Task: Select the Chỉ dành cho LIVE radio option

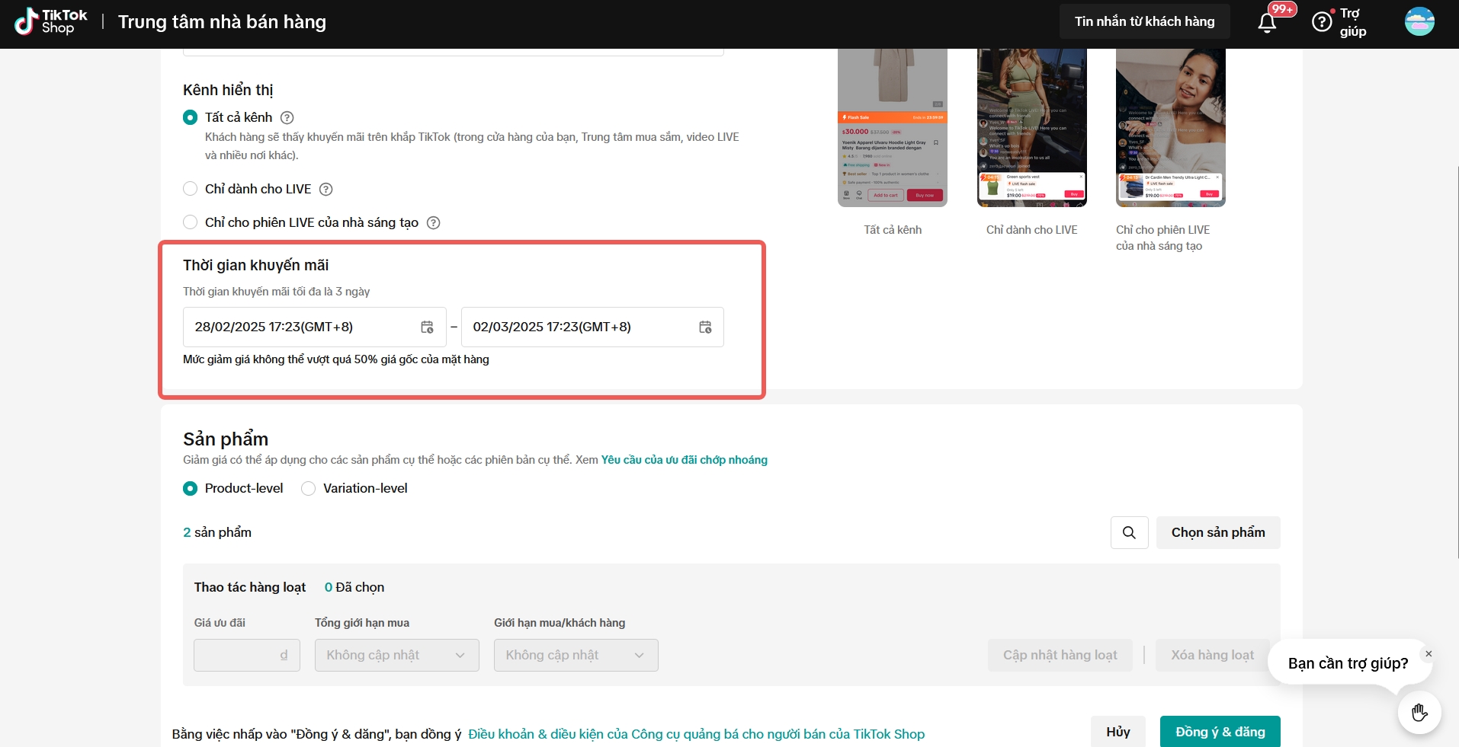Action: pyautogui.click(x=191, y=189)
